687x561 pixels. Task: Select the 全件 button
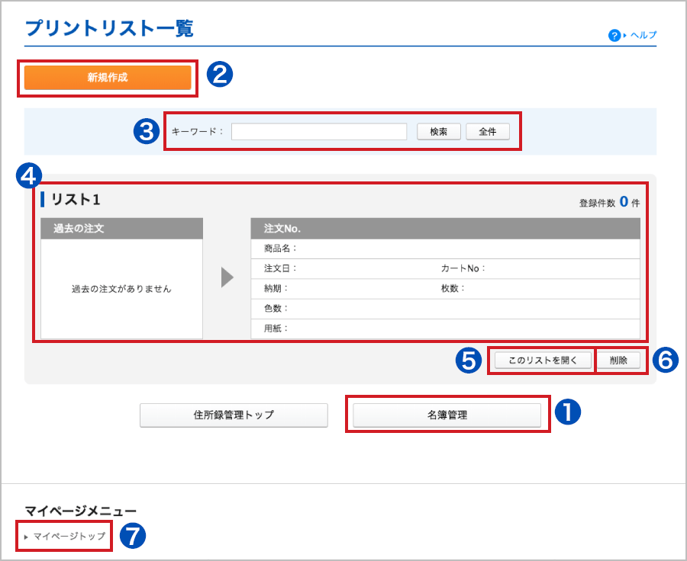tap(489, 131)
